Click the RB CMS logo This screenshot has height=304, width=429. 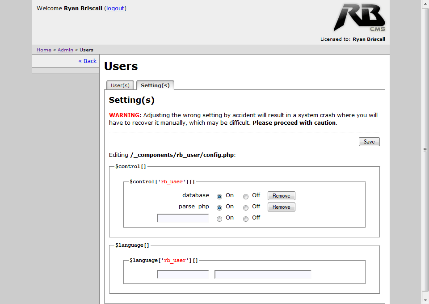point(359,18)
